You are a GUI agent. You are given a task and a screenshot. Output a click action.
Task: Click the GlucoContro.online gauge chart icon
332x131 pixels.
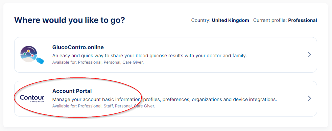tap(32, 55)
